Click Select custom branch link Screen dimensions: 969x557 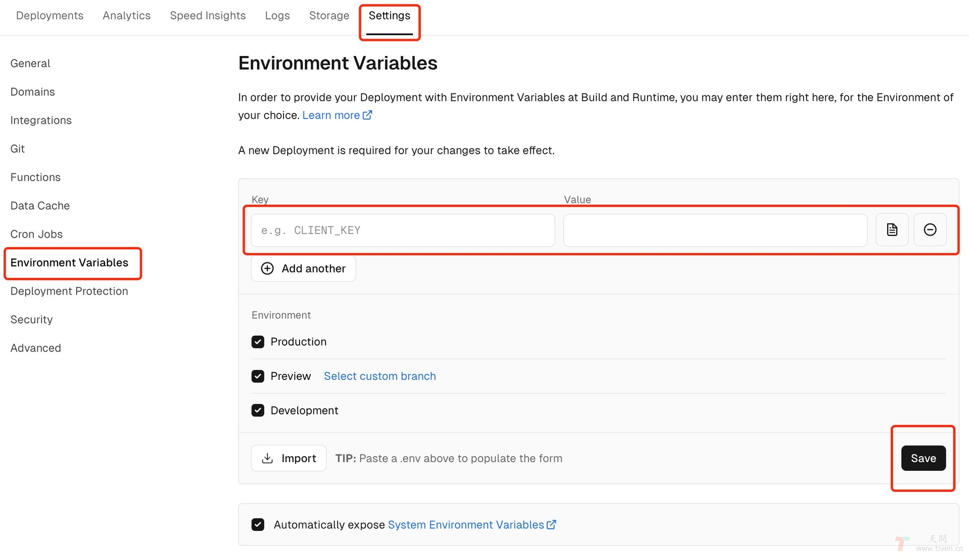380,375
